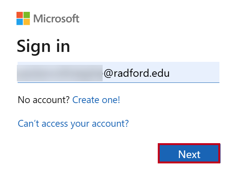Click the "No account?" label

click(44, 100)
